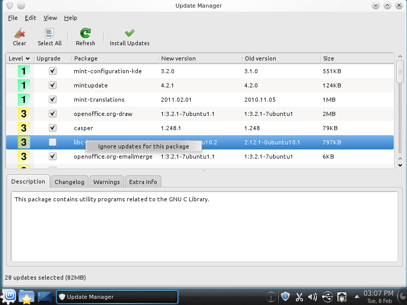
Task: Open the starred folder icon in the taskbar
Action: (26, 297)
